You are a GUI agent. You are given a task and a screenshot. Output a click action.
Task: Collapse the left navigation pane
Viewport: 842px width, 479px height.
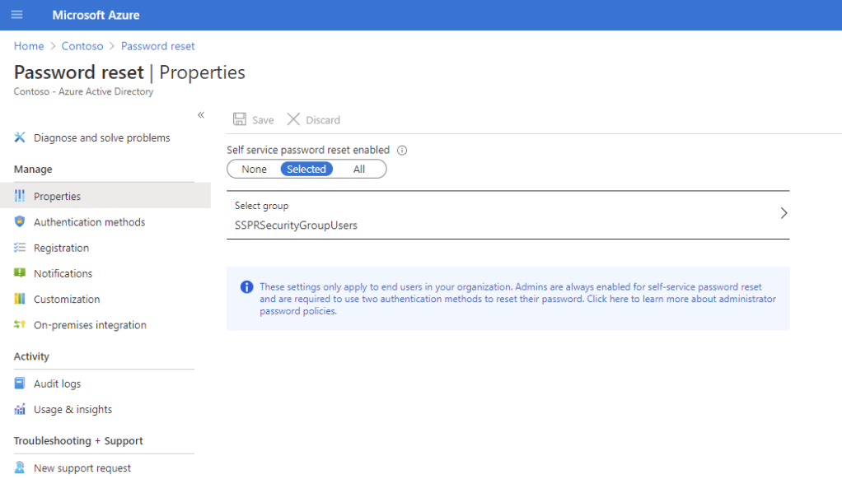(x=201, y=115)
